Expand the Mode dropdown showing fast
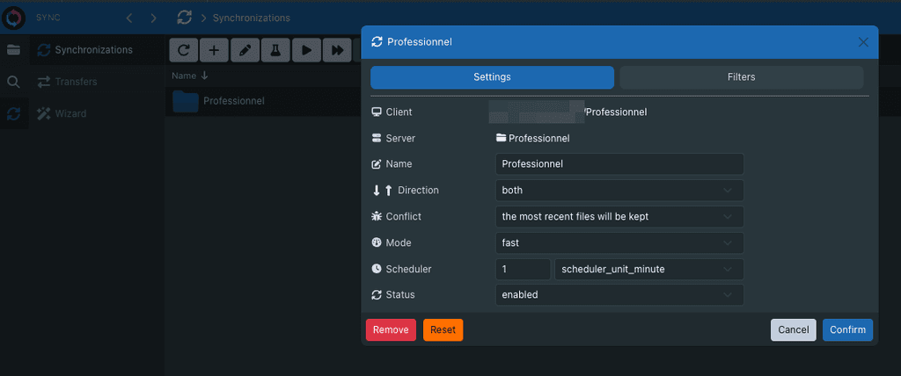This screenshot has width=901, height=376. pos(619,242)
